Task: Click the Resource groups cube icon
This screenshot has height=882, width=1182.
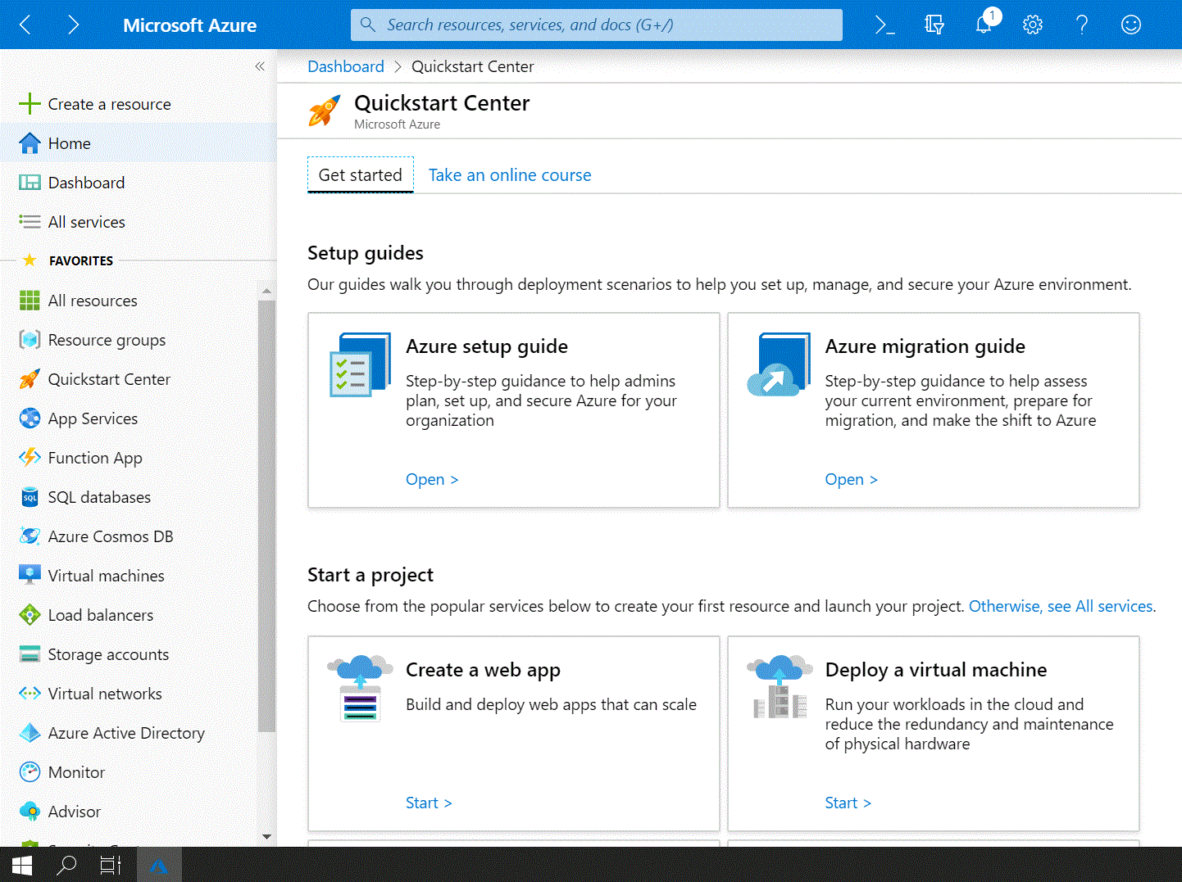Action: point(30,340)
